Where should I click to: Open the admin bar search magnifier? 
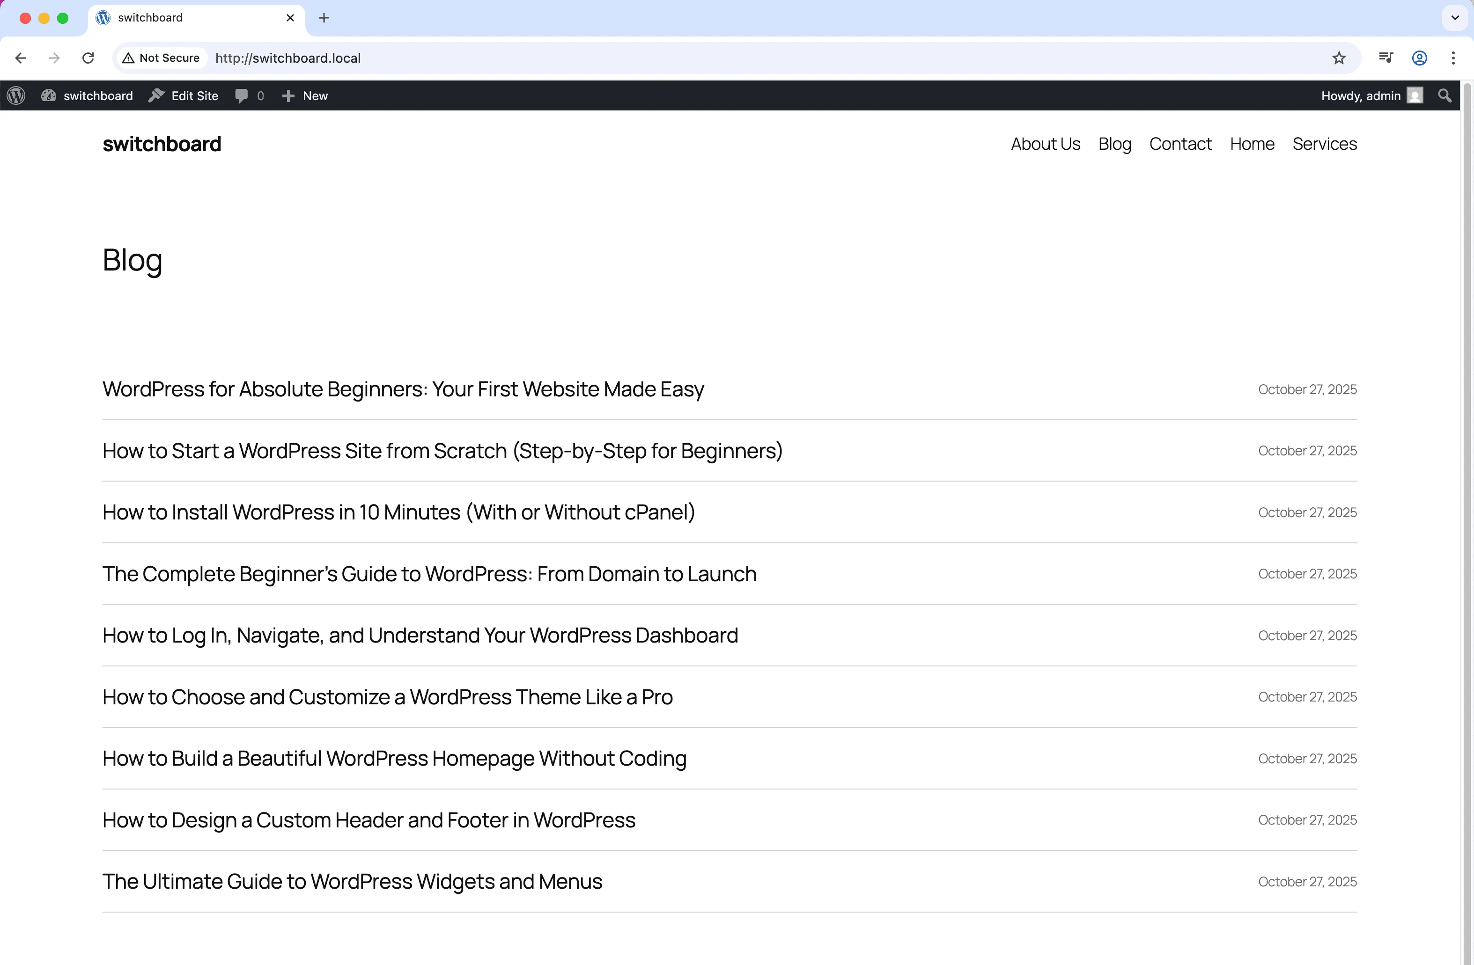point(1445,95)
